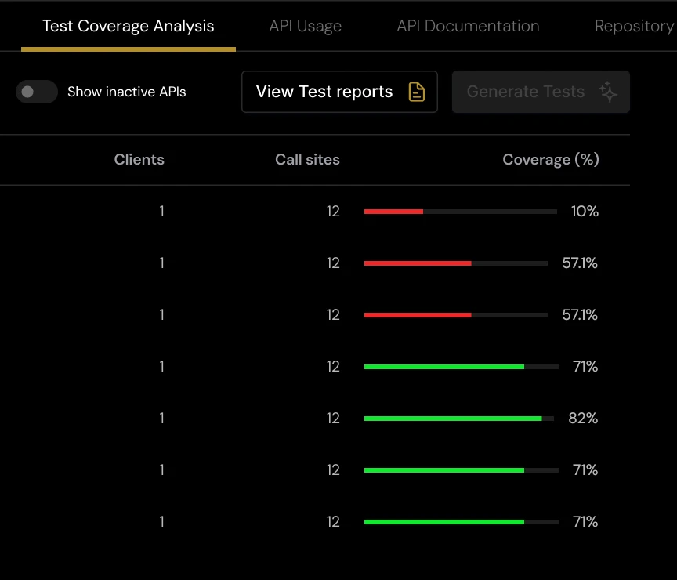The image size is (677, 580).
Task: Click the 10% red coverage bar
Action: coord(459,211)
